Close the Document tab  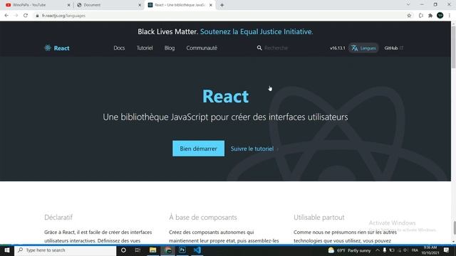click(140, 5)
